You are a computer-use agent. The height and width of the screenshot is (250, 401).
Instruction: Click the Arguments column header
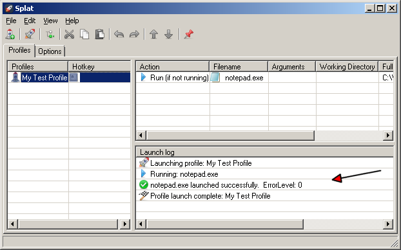pos(292,66)
